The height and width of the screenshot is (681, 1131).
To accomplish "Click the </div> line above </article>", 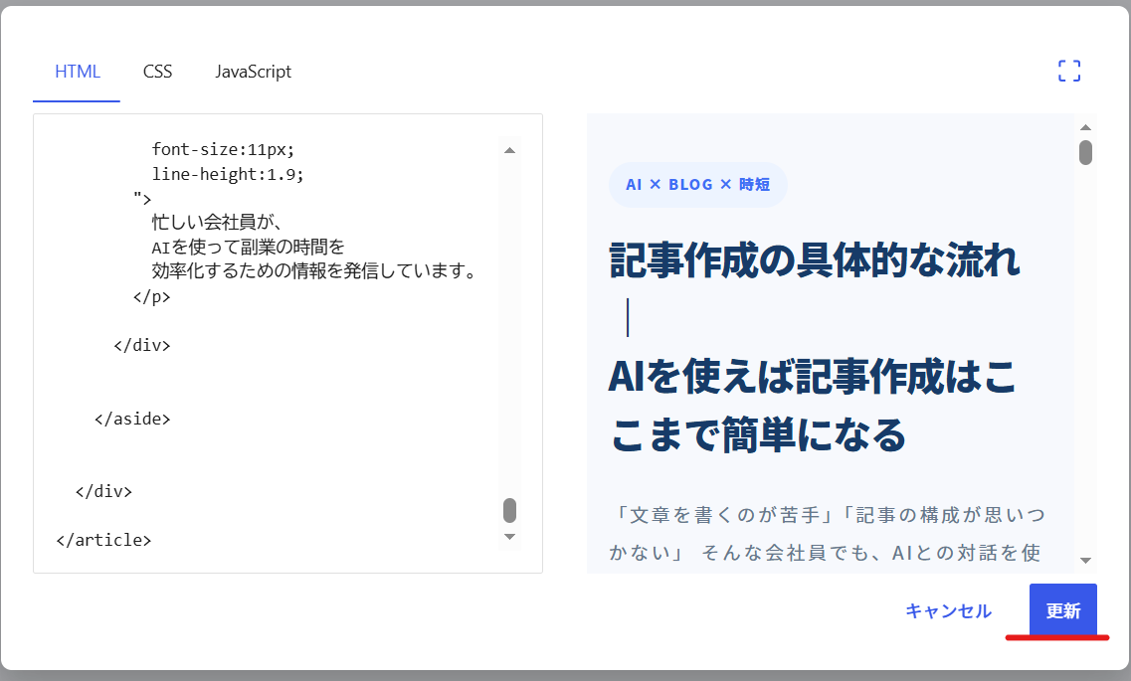I will point(103,491).
